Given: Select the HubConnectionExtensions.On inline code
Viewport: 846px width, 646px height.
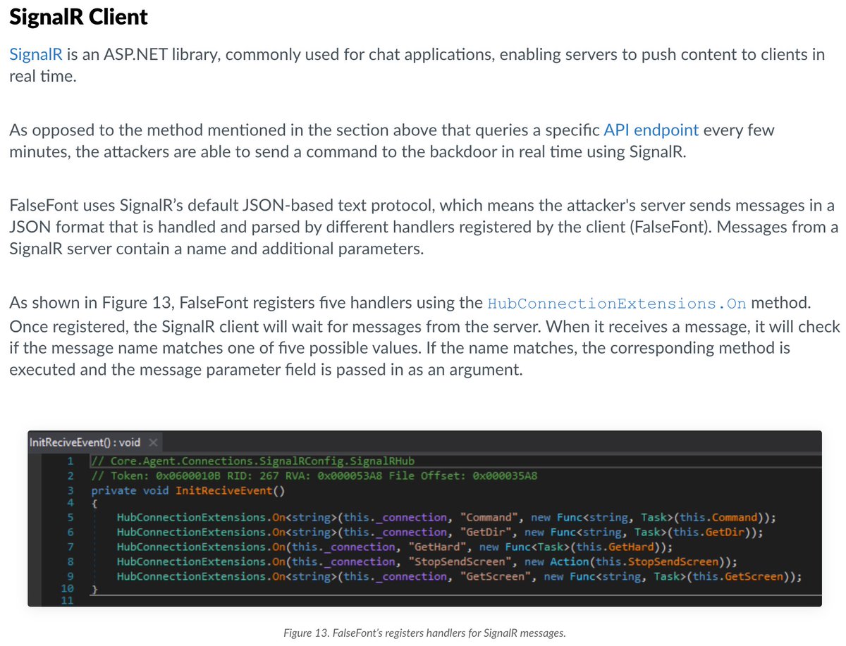Looking at the screenshot, I should tap(616, 304).
